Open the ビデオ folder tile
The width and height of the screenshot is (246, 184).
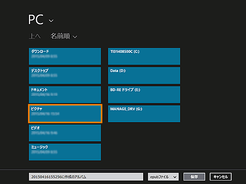coord(65,133)
